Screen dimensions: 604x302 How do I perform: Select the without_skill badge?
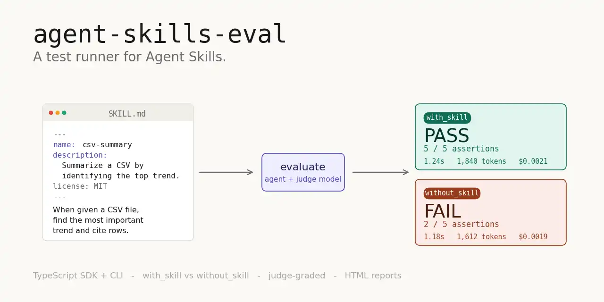(x=452, y=193)
